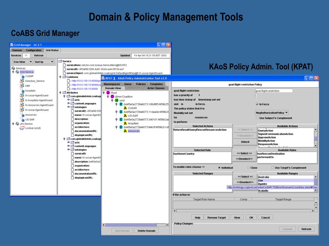Click the Domain View horizontal scrollbar
The width and height of the screenshot is (329, 246).
[136, 225]
